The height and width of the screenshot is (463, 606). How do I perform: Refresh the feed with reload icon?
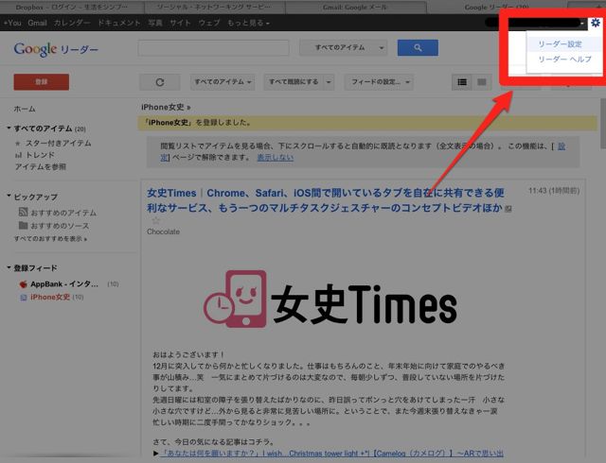pos(160,82)
